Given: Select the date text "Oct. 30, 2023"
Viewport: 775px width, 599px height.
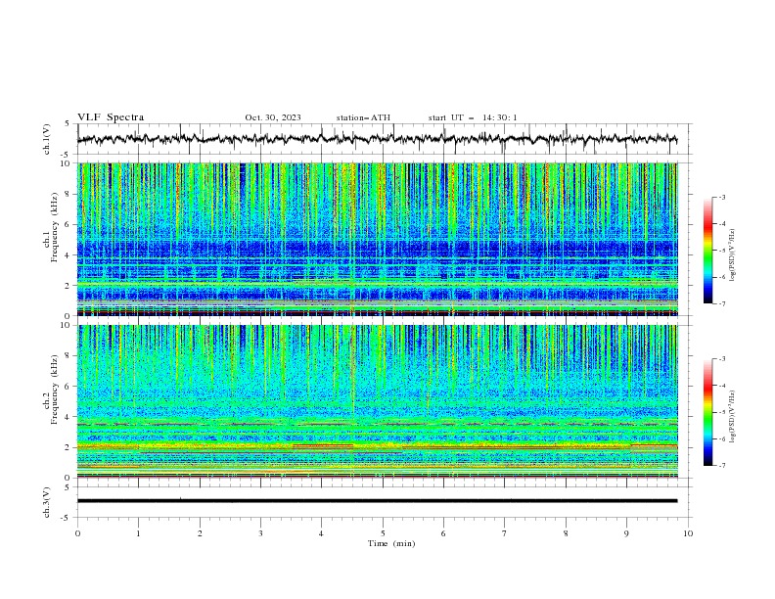Looking at the screenshot, I should click(273, 117).
